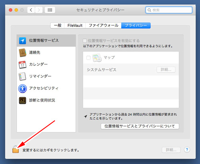Open help with the question mark button
The width and height of the screenshot is (200, 164).
pyautogui.click(x=187, y=150)
